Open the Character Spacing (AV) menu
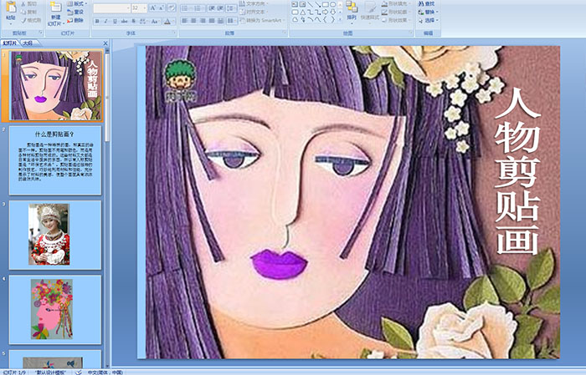 click(144, 21)
